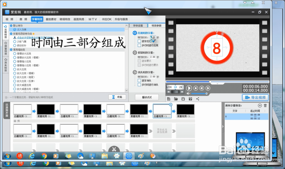Collapse 默认特效 category
Viewport: 285px width, 169px height.
coord(11,26)
